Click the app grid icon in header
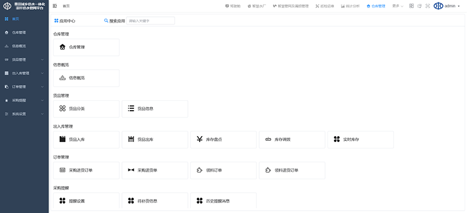 [412, 6]
